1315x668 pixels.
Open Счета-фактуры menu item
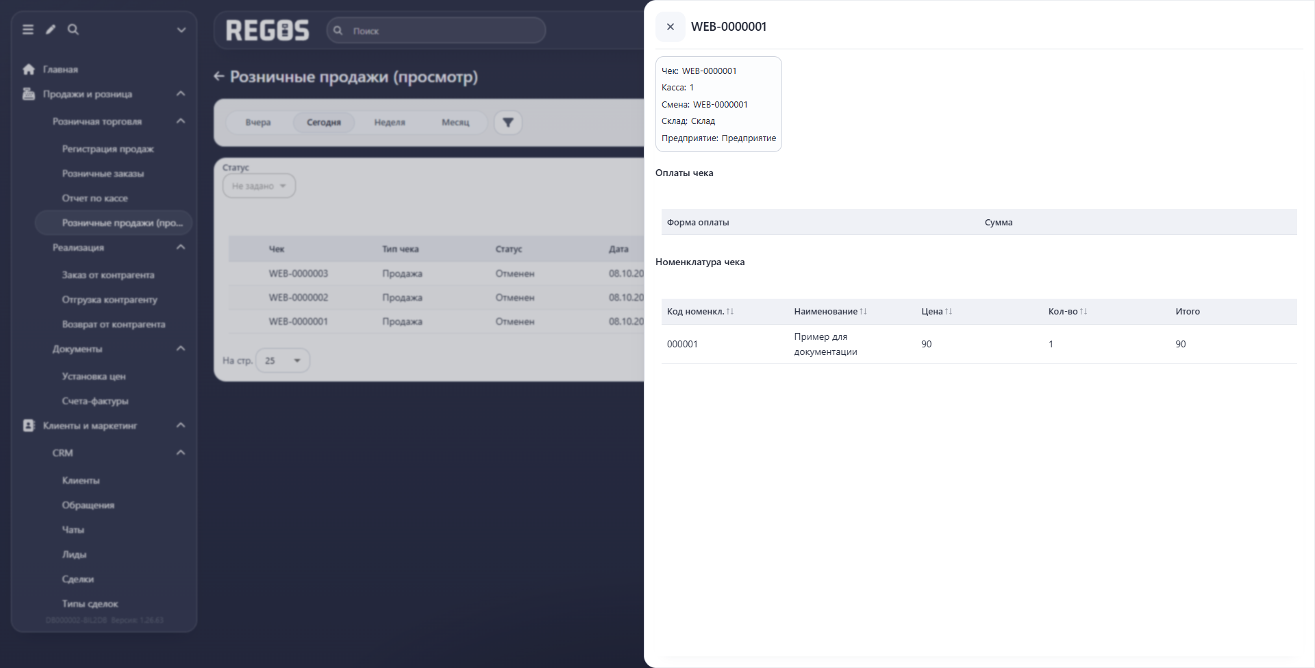95,401
